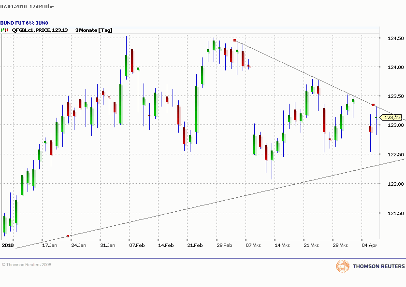Click the © Thomson Reuters 2008 copyright notice

point(27,265)
